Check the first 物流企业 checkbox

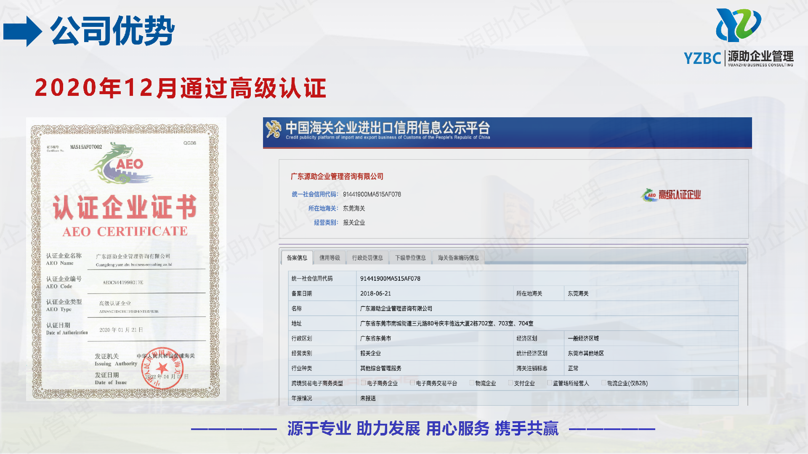[472, 383]
